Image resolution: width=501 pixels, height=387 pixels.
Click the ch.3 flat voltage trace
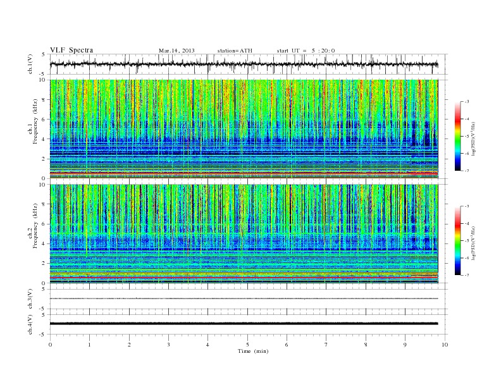tap(244, 298)
